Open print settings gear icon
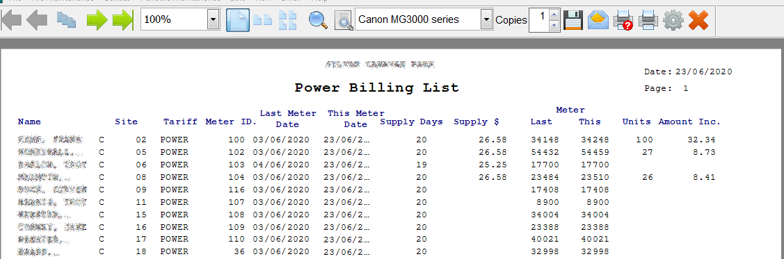 tap(673, 20)
